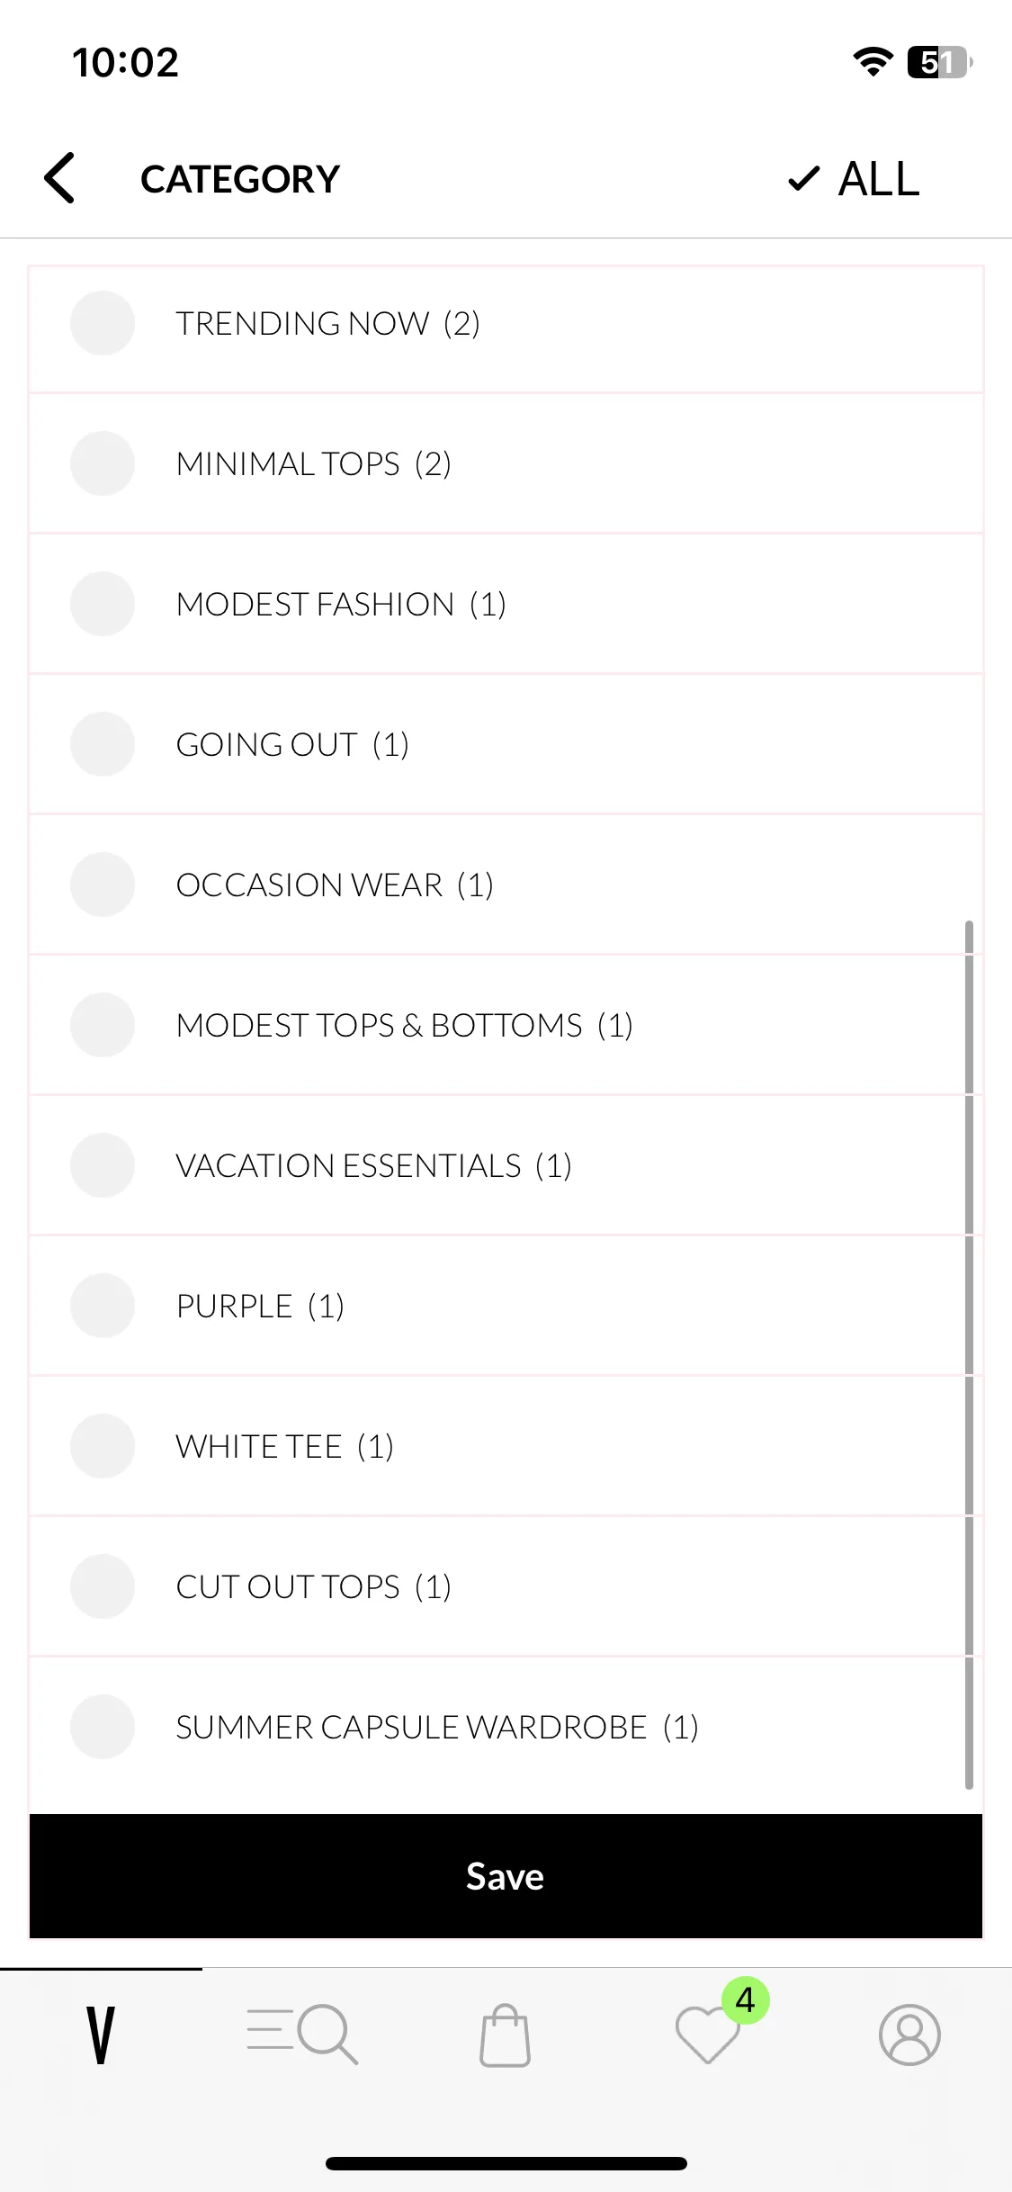
Task: Pick the Vacation Essentials row
Action: coord(506,1165)
